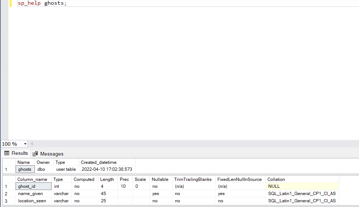Click the Nullable column header
The image size is (359, 207).
[x=161, y=179]
